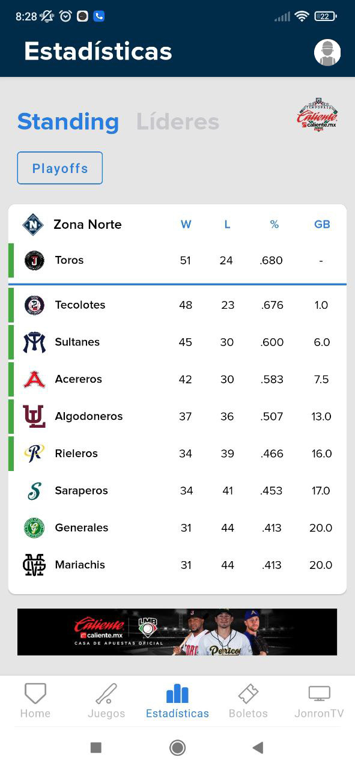The height and width of the screenshot is (769, 355).
Task: Open the Playoffs button
Action: (60, 168)
